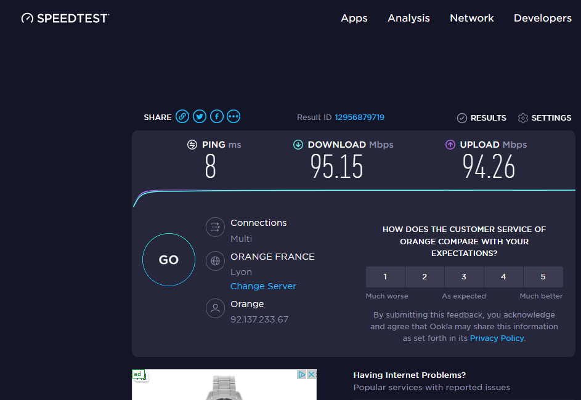
Task: Rate customer service as 2
Action: [x=425, y=277]
